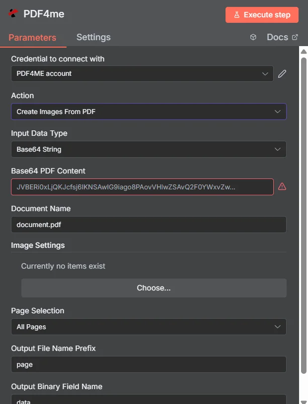This screenshot has width=308, height=404.
Task: Click the scrollbar down arrow
Action: (304, 402)
